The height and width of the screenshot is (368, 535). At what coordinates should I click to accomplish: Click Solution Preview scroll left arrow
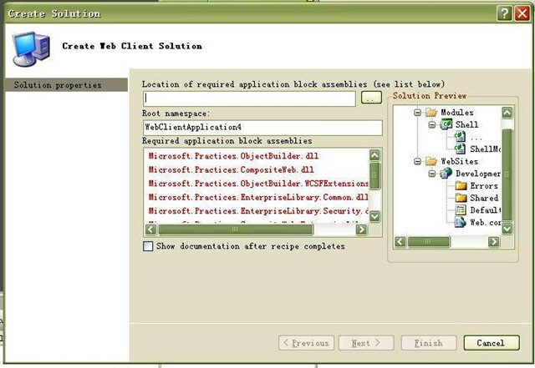[400, 242]
